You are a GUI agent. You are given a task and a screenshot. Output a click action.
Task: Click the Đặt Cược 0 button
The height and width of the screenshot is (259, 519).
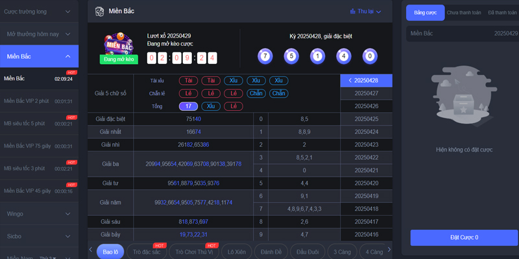pyautogui.click(x=464, y=238)
